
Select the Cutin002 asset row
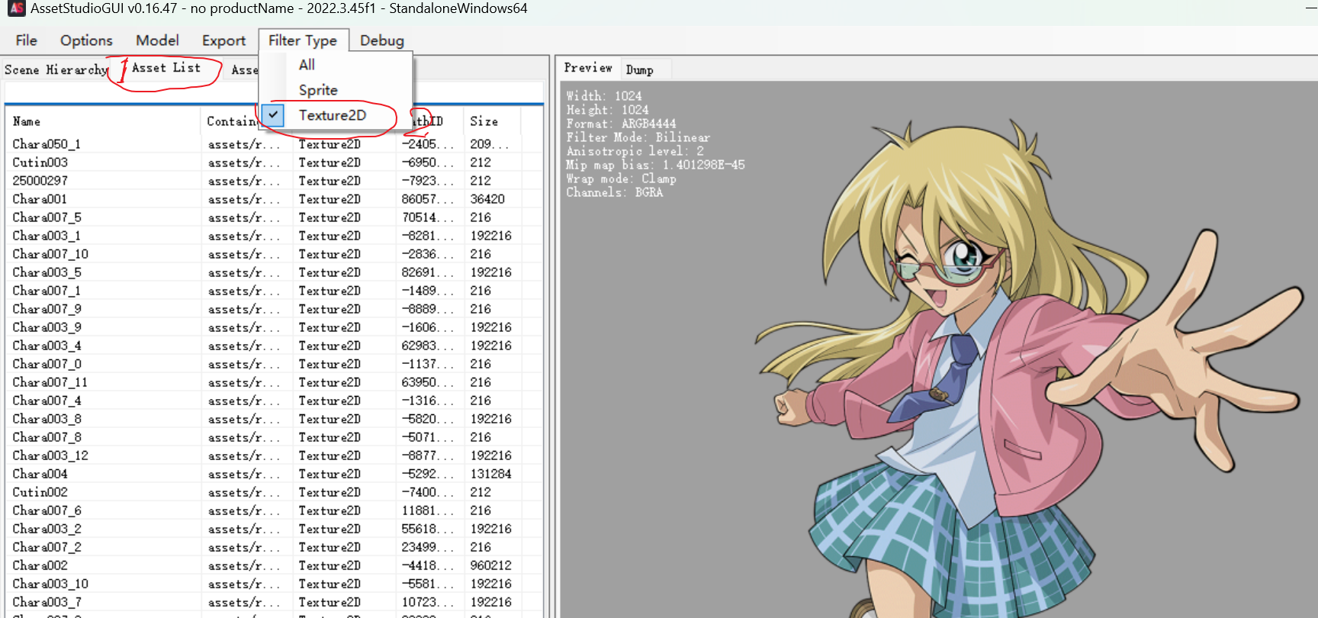tap(275, 492)
